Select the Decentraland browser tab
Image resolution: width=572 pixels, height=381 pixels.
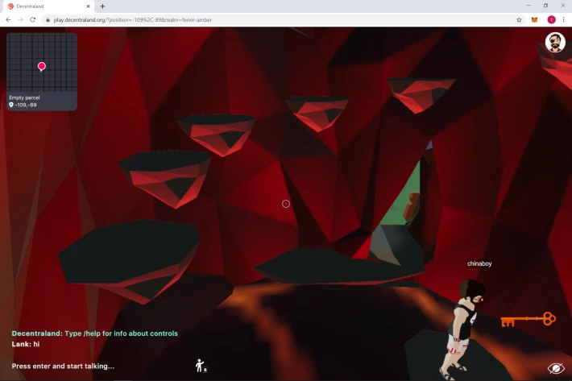(x=49, y=6)
